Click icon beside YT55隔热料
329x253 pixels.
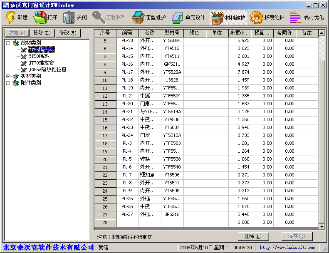(24, 50)
